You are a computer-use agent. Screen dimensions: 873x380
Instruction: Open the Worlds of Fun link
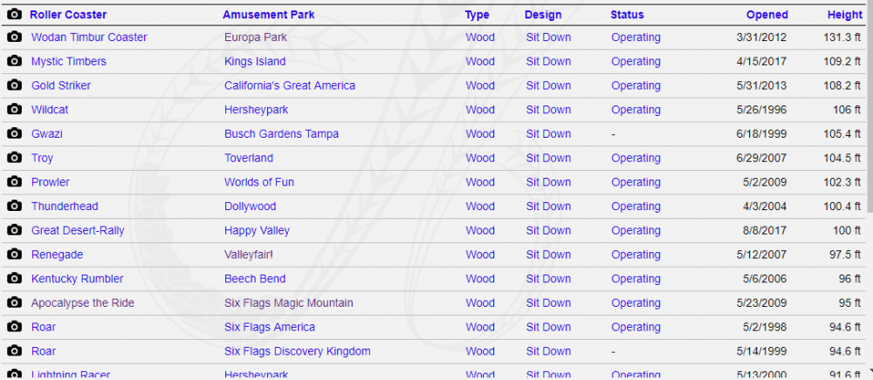(259, 182)
